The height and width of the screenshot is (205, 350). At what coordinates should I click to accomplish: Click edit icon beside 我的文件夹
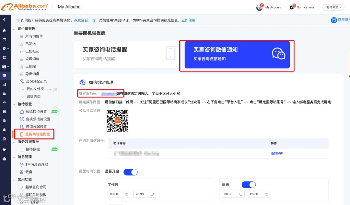tap(55, 89)
